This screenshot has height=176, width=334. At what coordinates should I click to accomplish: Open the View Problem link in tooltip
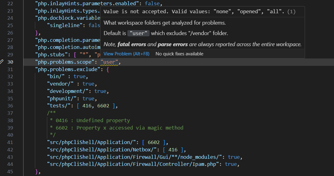(126, 54)
